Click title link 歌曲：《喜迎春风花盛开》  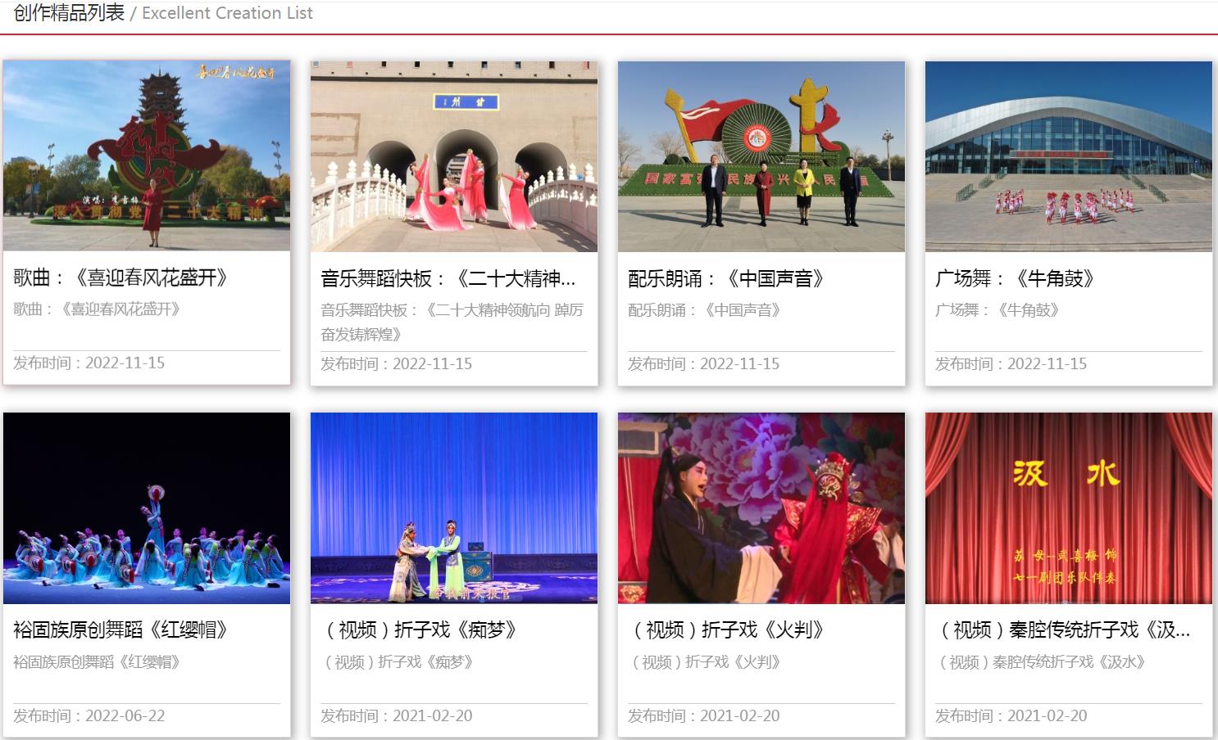(120, 277)
